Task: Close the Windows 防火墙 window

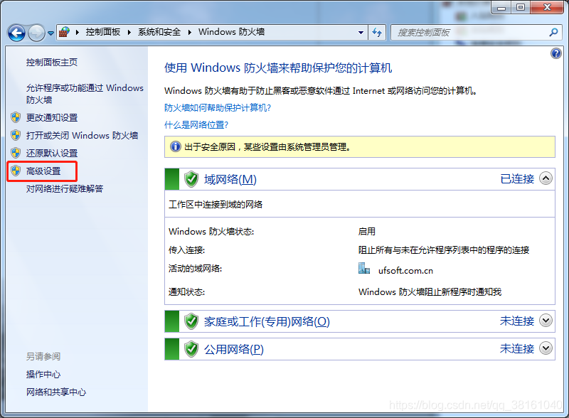Action: (x=548, y=7)
